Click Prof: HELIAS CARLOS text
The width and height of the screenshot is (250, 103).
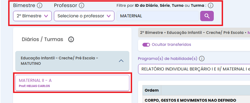[34, 86]
